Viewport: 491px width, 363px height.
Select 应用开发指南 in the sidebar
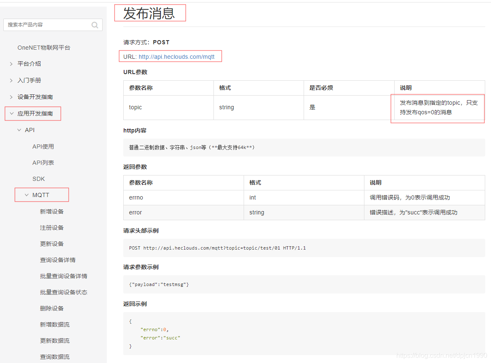(35, 113)
